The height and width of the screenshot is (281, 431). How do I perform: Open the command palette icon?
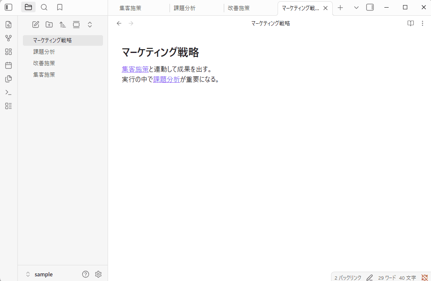(x=8, y=92)
